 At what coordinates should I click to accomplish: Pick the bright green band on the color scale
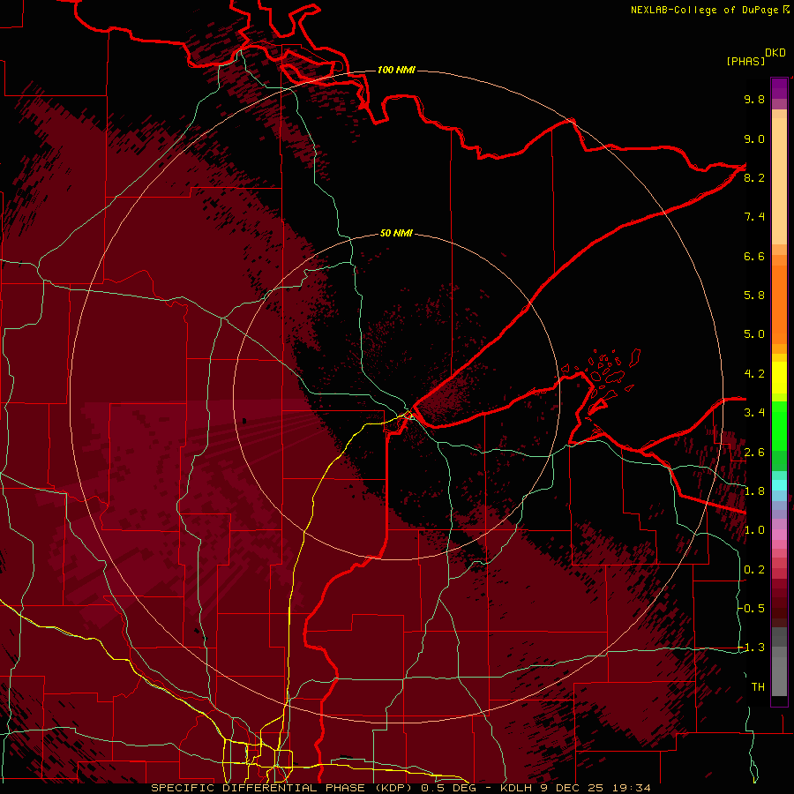click(x=779, y=426)
